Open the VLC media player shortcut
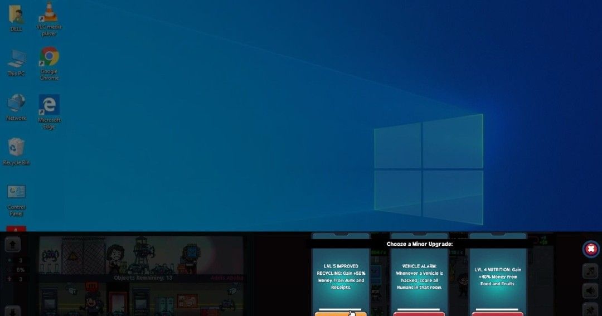The height and width of the screenshot is (316, 602). click(x=49, y=12)
